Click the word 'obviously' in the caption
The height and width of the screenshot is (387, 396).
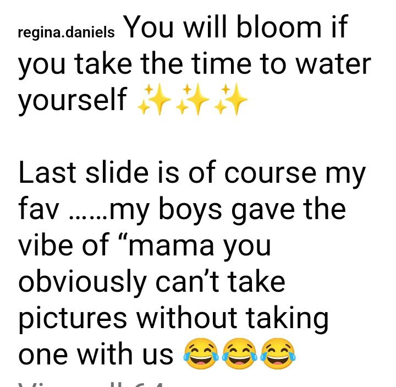click(82, 282)
